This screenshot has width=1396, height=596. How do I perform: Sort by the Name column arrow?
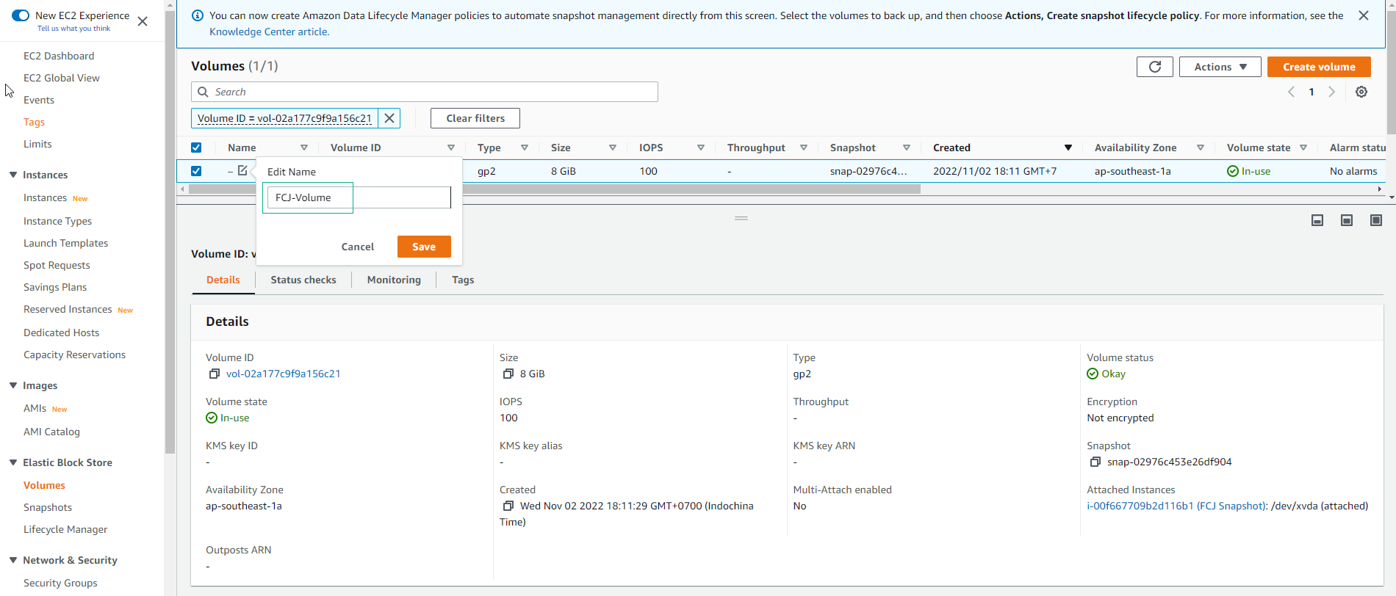304,148
